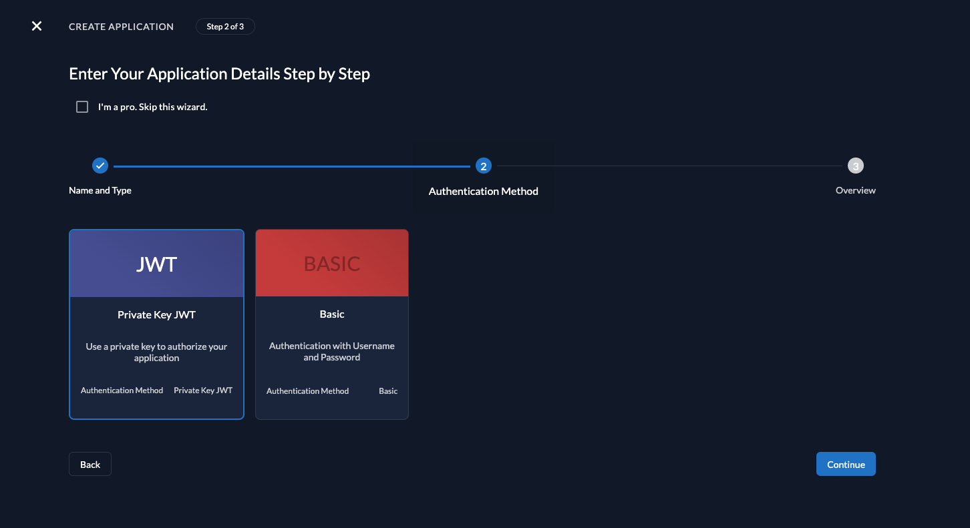This screenshot has width=970, height=528.
Task: Click the purple JWT banner
Action: point(156,264)
